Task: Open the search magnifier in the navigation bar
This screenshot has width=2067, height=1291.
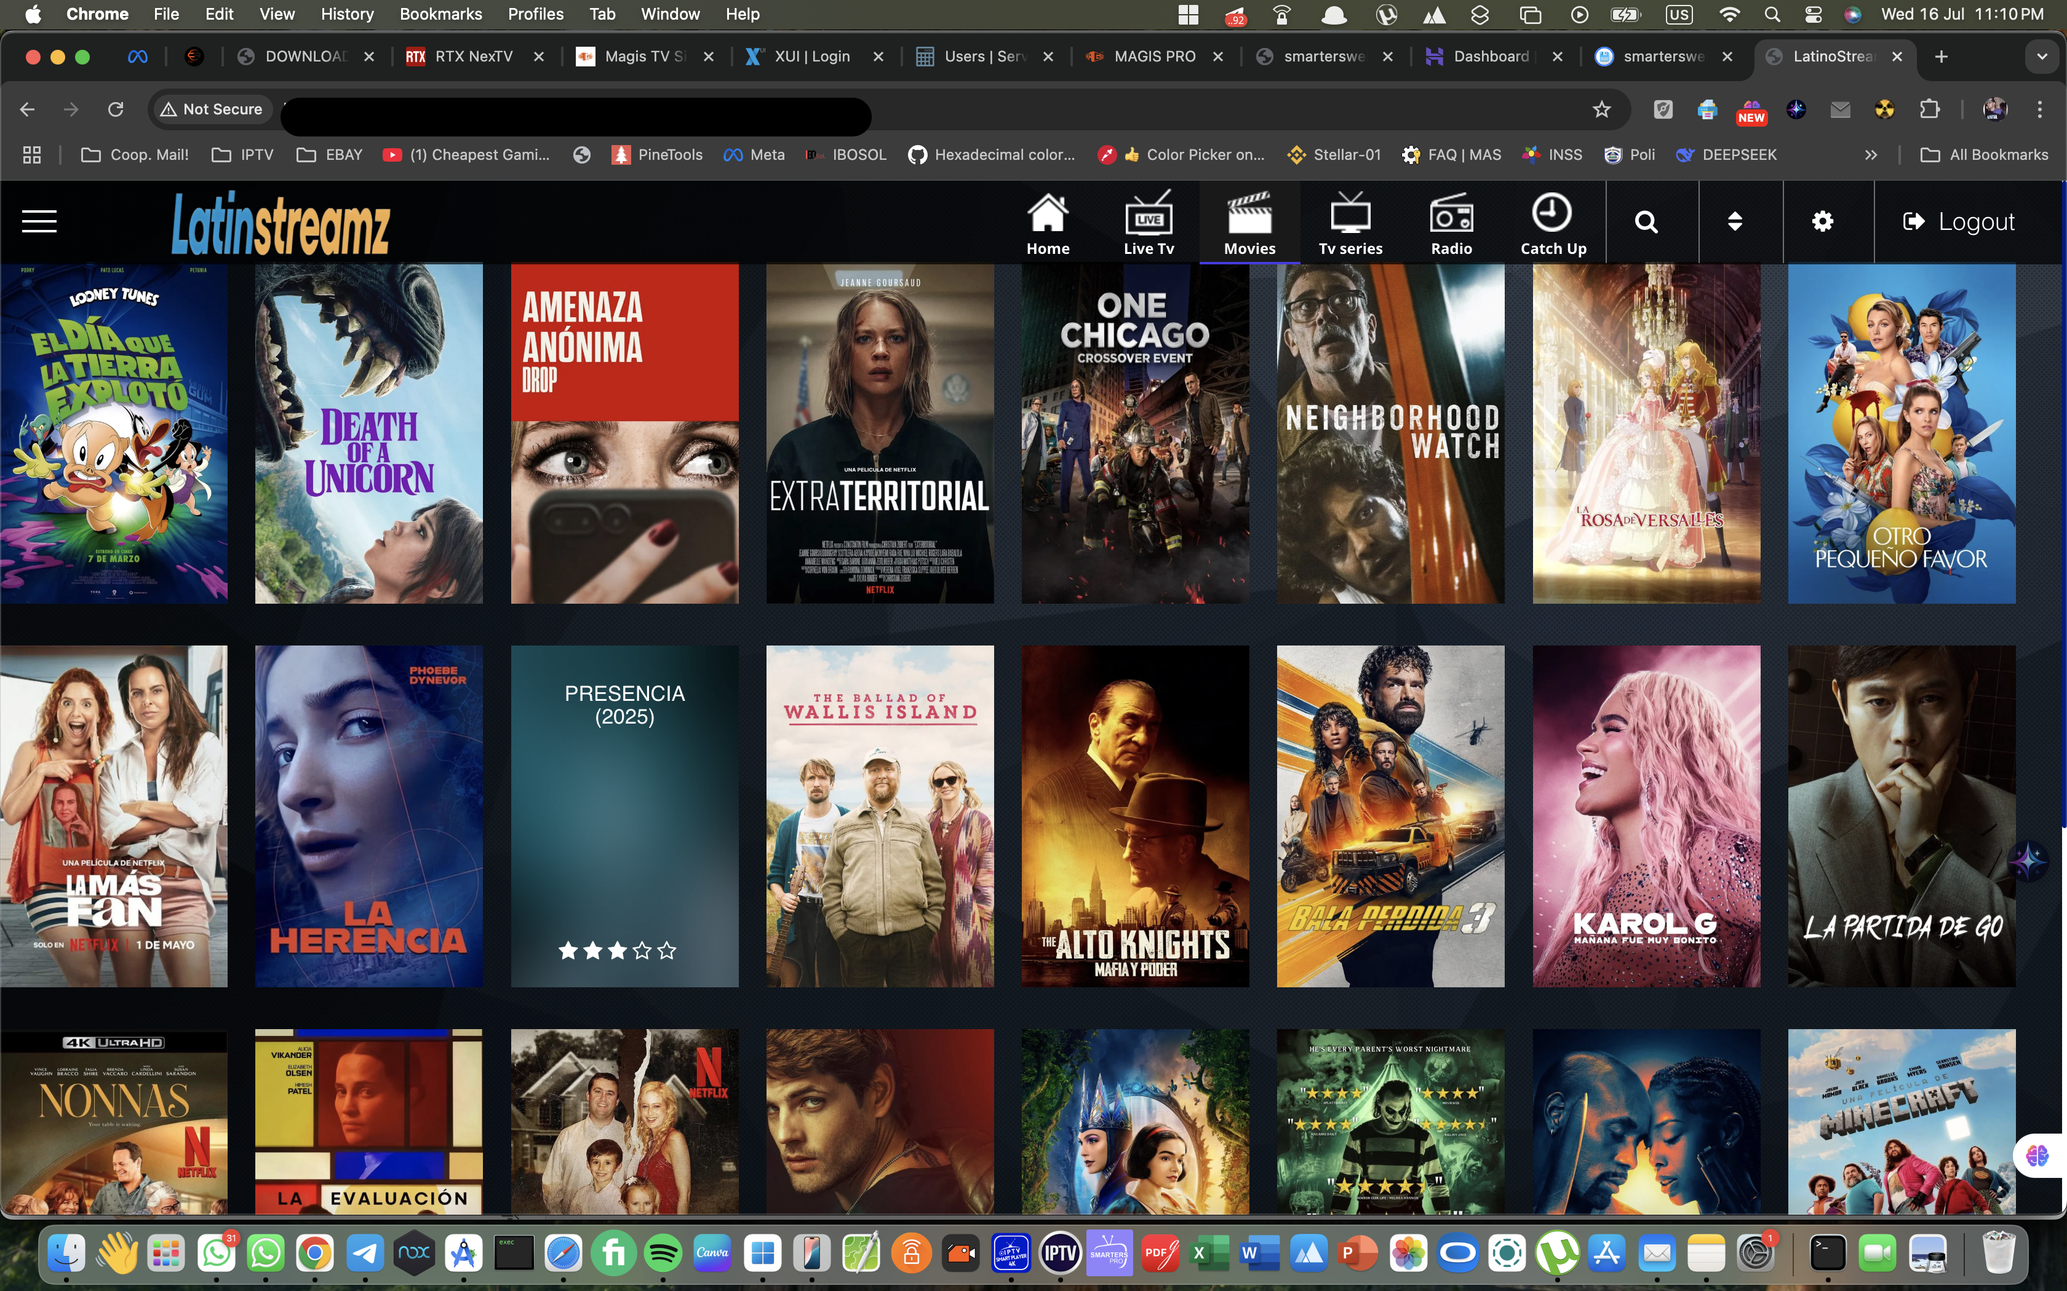Action: [x=1647, y=221]
